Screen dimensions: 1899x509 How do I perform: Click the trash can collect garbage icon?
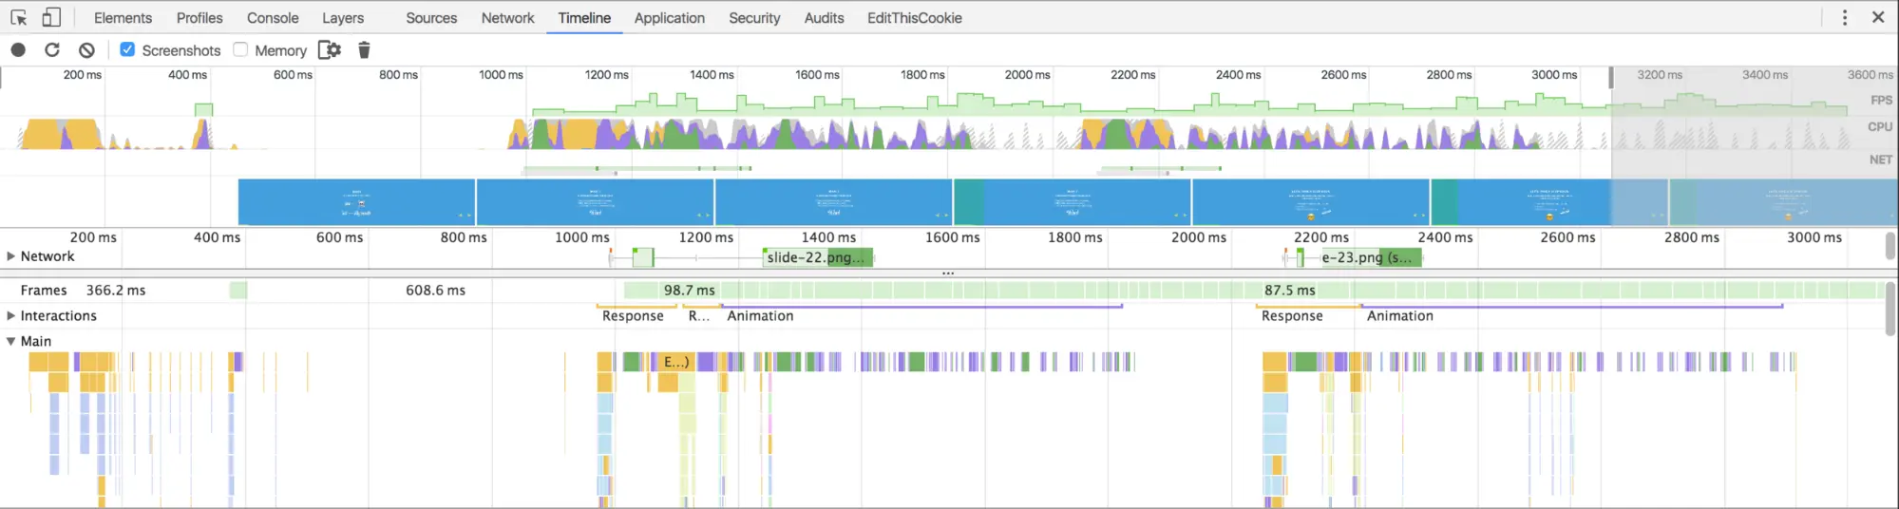click(364, 50)
